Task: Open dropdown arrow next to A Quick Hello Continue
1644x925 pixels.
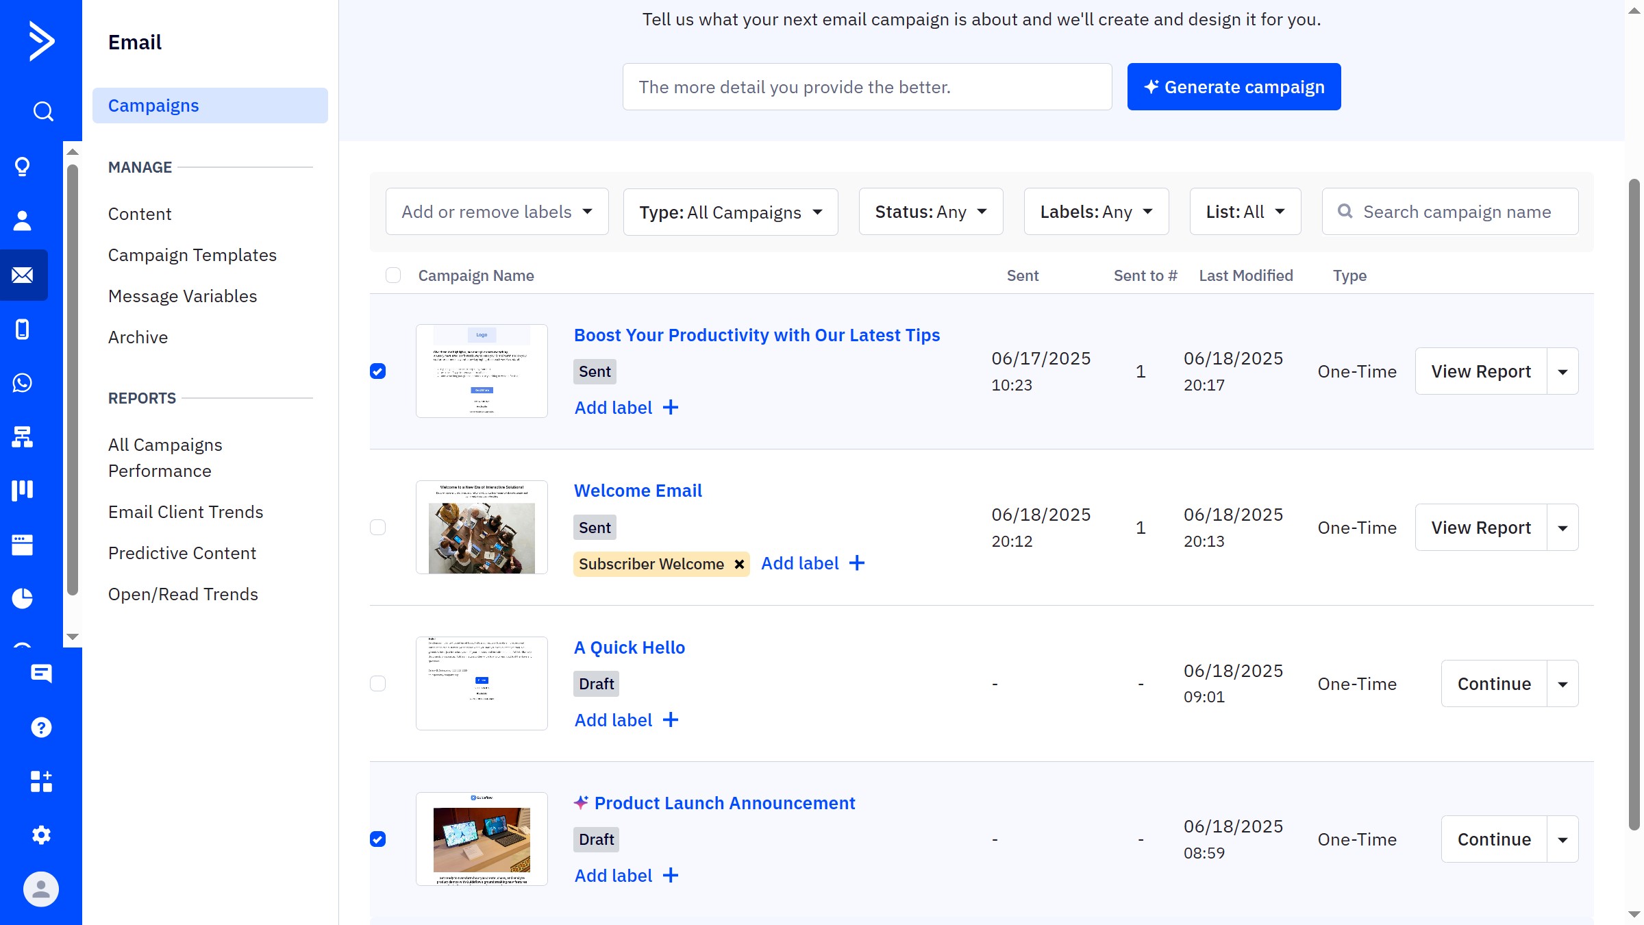Action: click(1562, 684)
